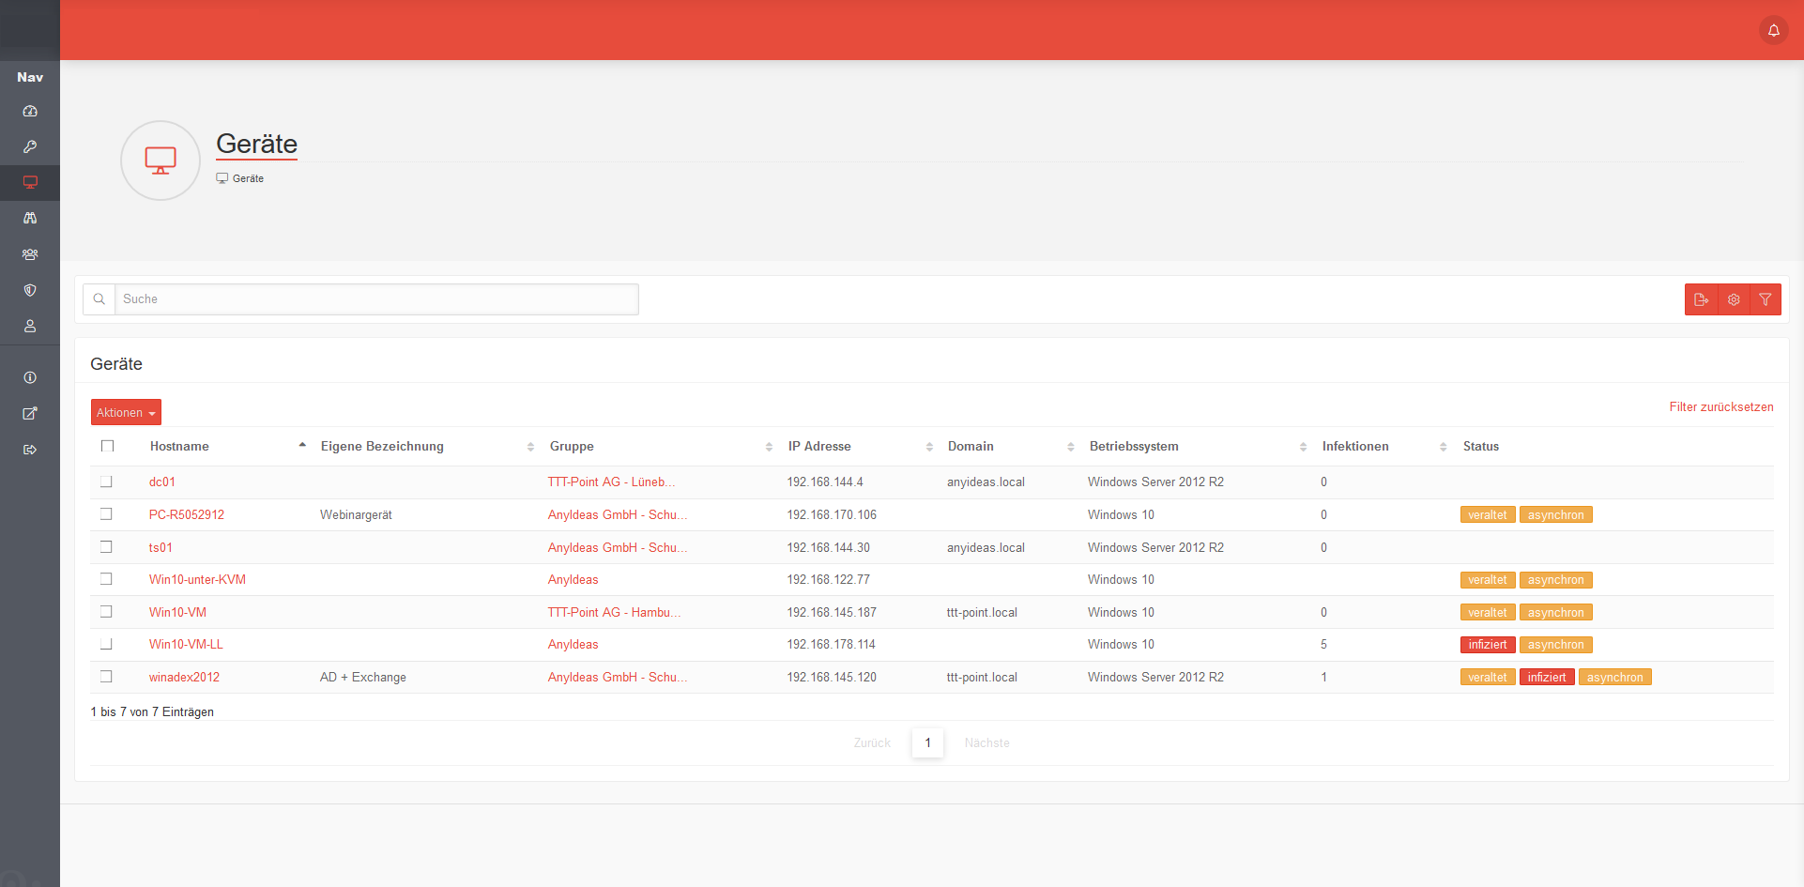Open Anyldeas group link in Win10-unter-KVM row

pos(573,579)
